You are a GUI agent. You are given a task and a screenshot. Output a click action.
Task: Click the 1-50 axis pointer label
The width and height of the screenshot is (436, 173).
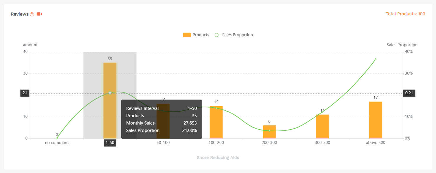(x=110, y=143)
